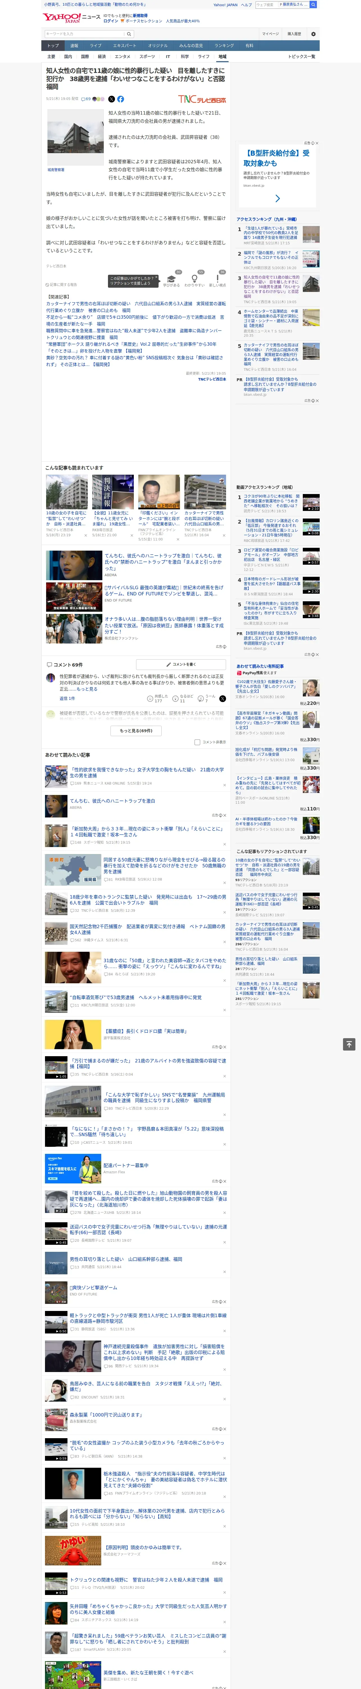Screen dimensions: 361x1689
Task: Open the マイページ link
Action: 270,33
